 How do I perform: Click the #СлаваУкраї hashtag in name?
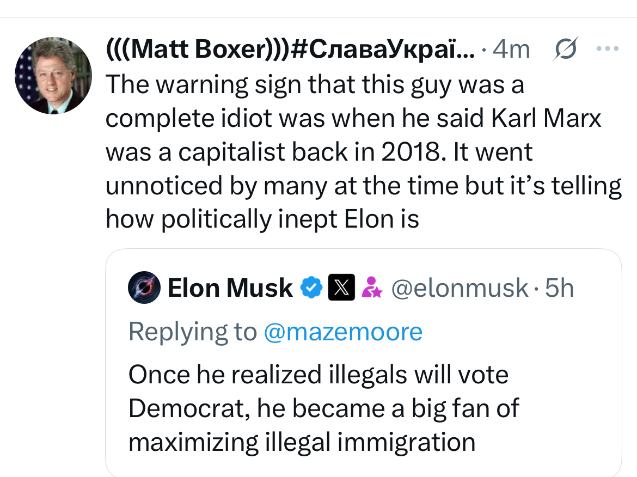pyautogui.click(x=382, y=49)
